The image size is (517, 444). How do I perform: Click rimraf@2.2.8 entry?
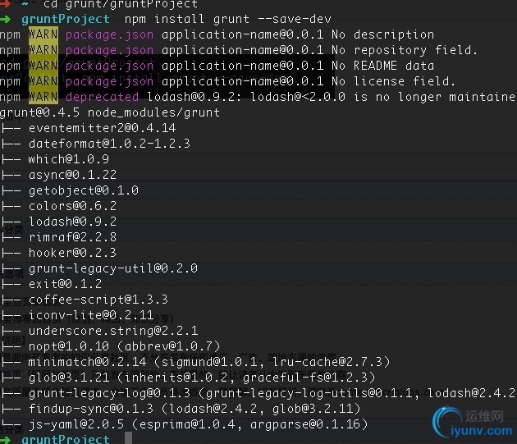click(x=72, y=237)
